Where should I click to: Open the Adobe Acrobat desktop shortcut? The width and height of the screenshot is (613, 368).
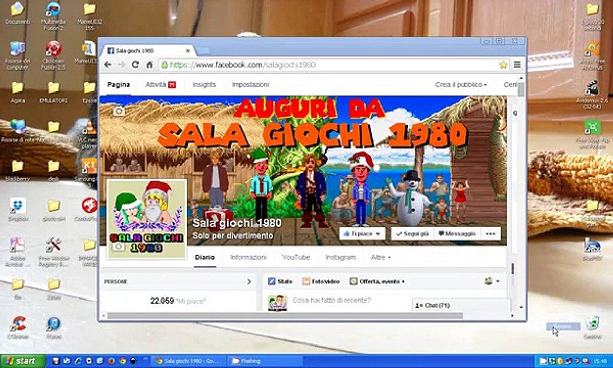17,251
